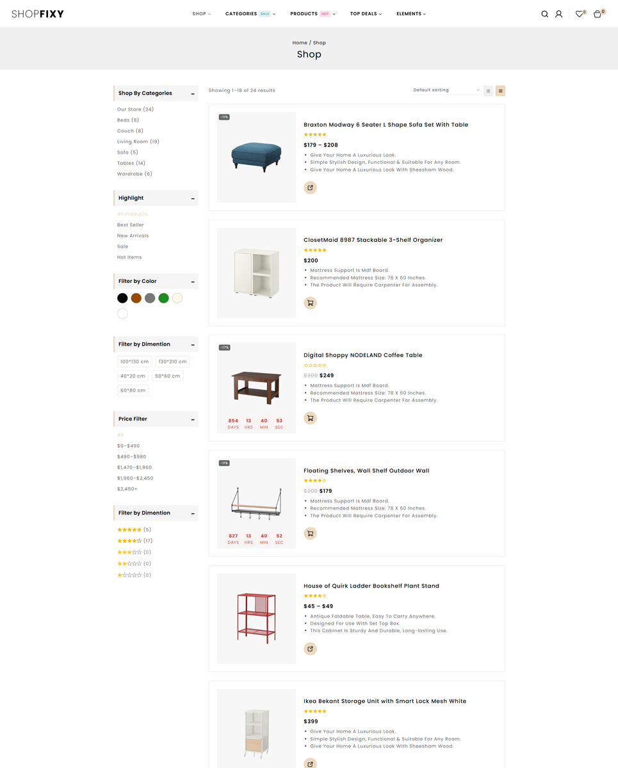The image size is (618, 768).
Task: Switch to grid view layout
Action: (x=488, y=91)
